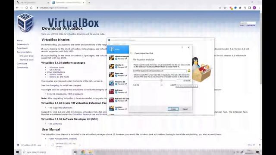This screenshot has width=276, height=155.
Task: Select the Windows 10 virtual machine
Action: 118,83
